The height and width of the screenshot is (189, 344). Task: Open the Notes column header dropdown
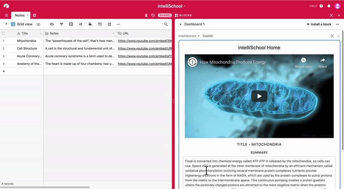click(114, 34)
